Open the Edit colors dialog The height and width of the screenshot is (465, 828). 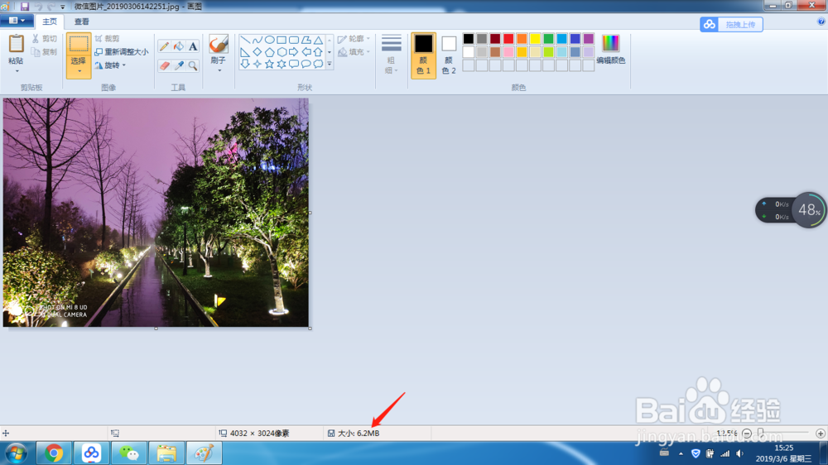[611, 50]
